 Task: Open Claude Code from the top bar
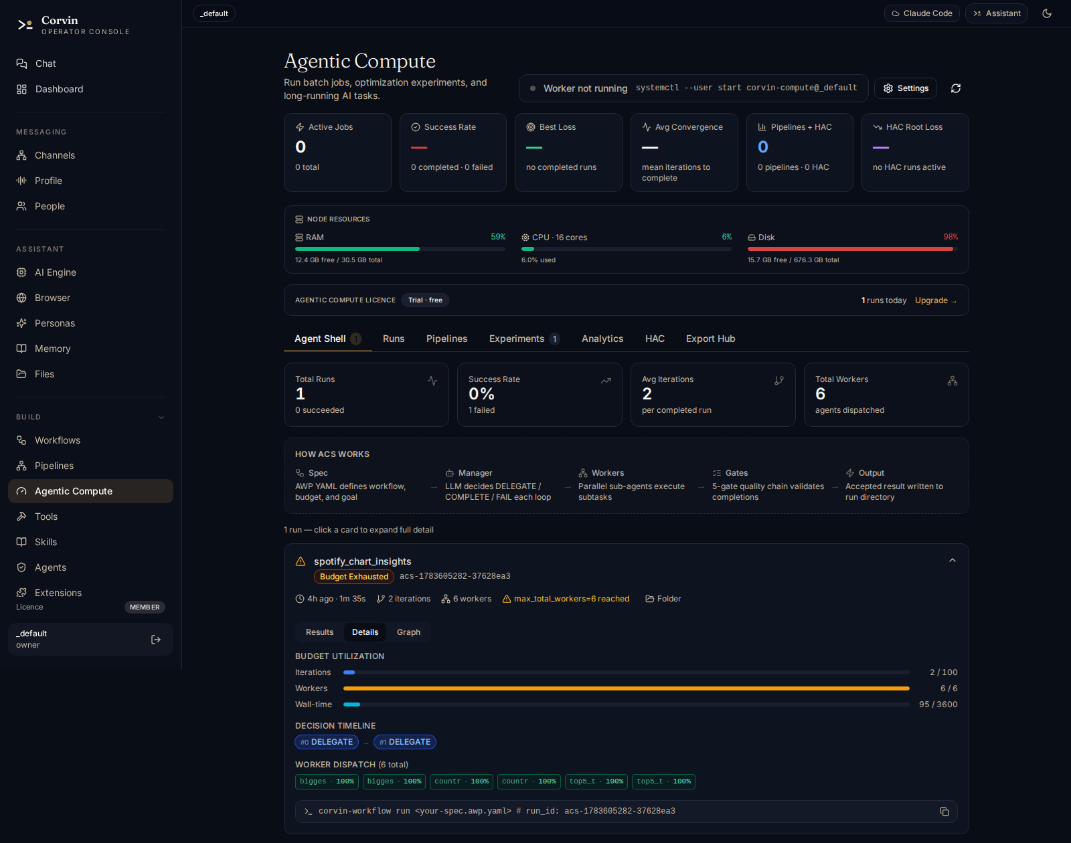922,13
